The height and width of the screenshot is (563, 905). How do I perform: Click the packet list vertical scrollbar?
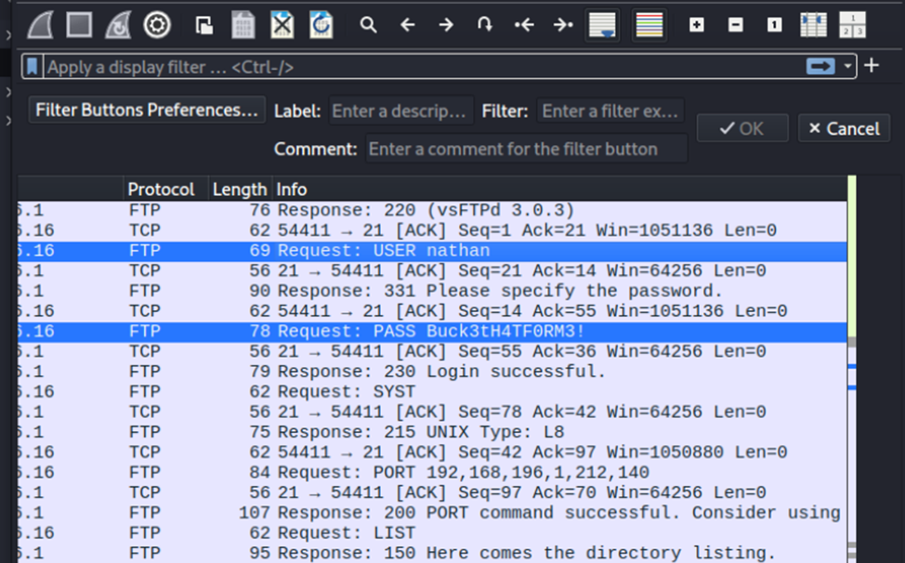click(852, 369)
